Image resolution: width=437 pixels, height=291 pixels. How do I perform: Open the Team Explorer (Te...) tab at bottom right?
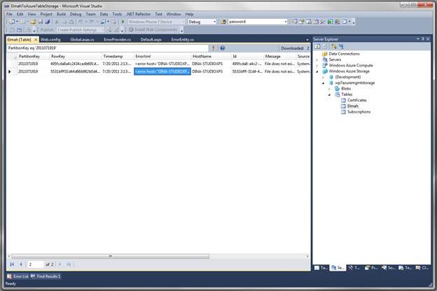click(405, 268)
